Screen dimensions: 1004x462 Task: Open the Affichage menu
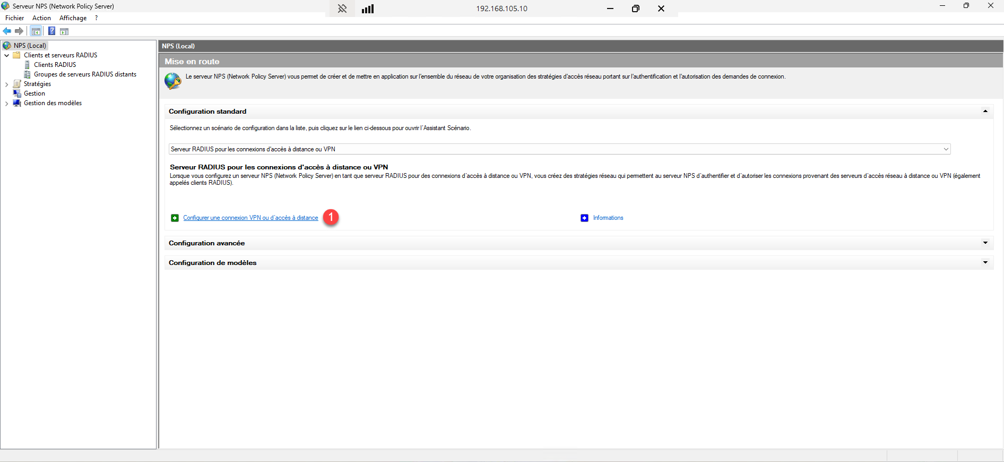click(73, 18)
